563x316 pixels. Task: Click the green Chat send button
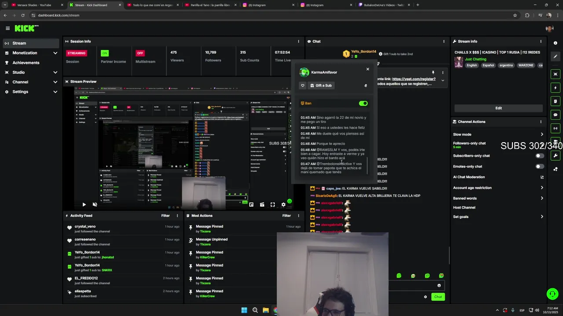438,297
